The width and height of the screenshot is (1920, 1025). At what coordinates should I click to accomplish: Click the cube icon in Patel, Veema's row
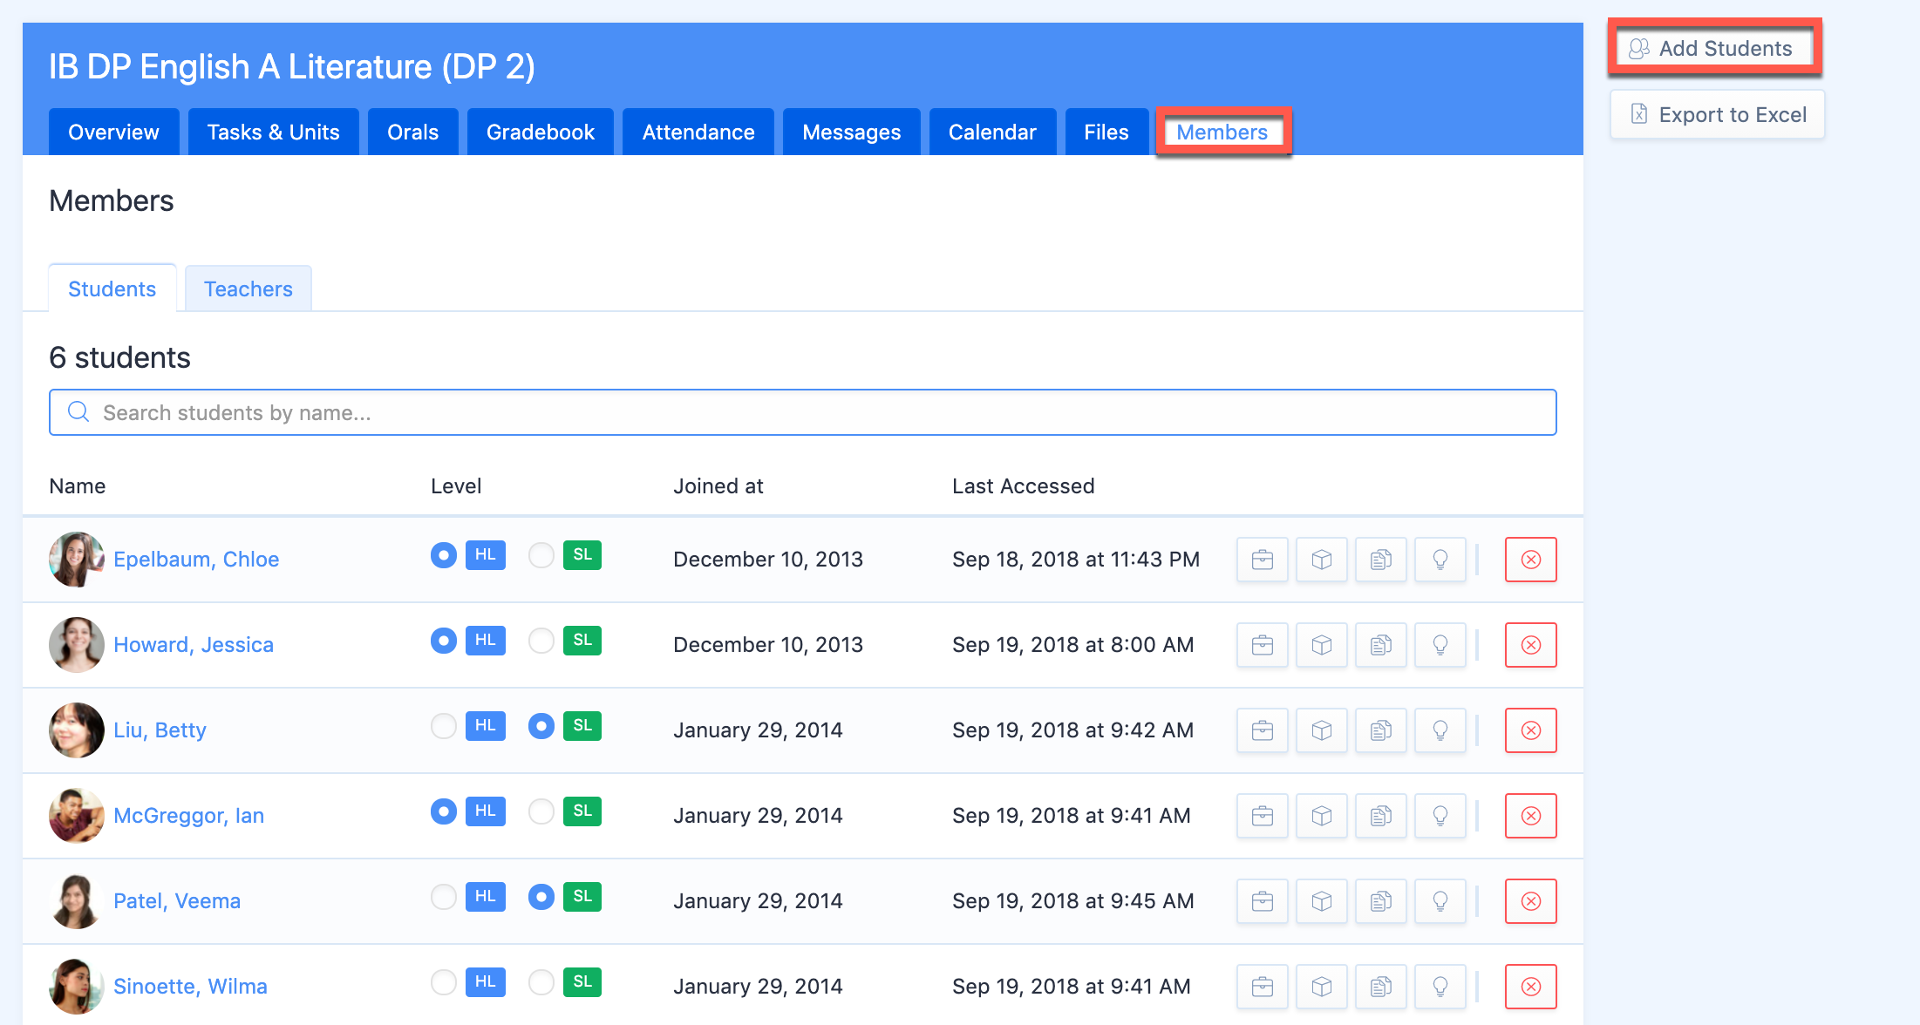tap(1321, 901)
